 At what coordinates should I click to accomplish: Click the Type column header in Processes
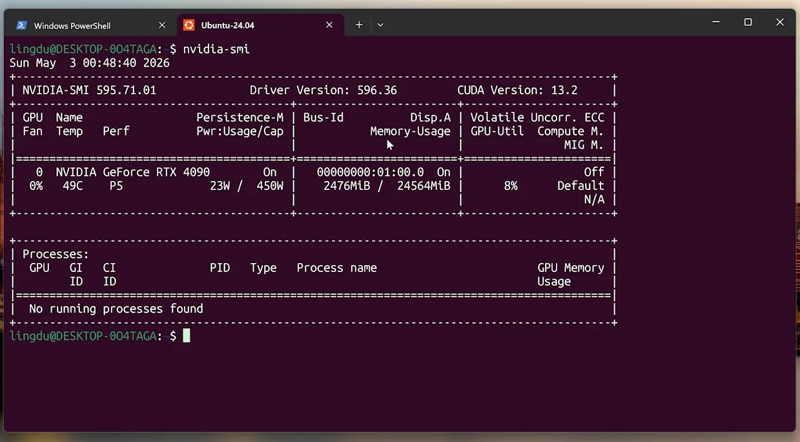click(263, 268)
